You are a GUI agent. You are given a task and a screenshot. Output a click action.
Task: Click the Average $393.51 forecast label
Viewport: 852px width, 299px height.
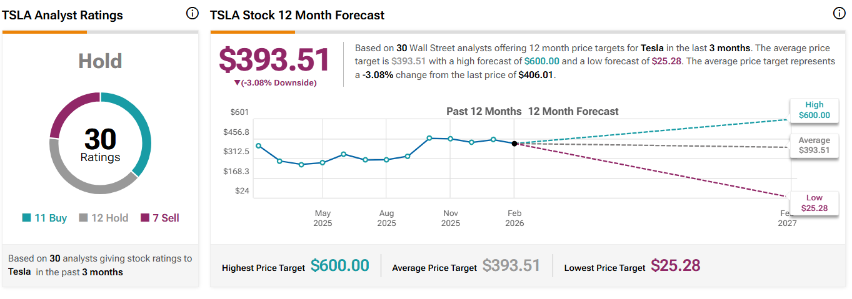[814, 145]
